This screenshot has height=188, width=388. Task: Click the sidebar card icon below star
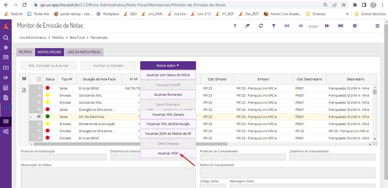[6, 57]
